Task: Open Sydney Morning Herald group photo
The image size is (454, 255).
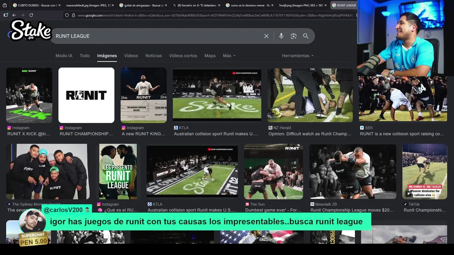Action: pyautogui.click(x=48, y=171)
